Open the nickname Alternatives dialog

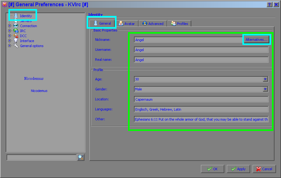pos(256,40)
